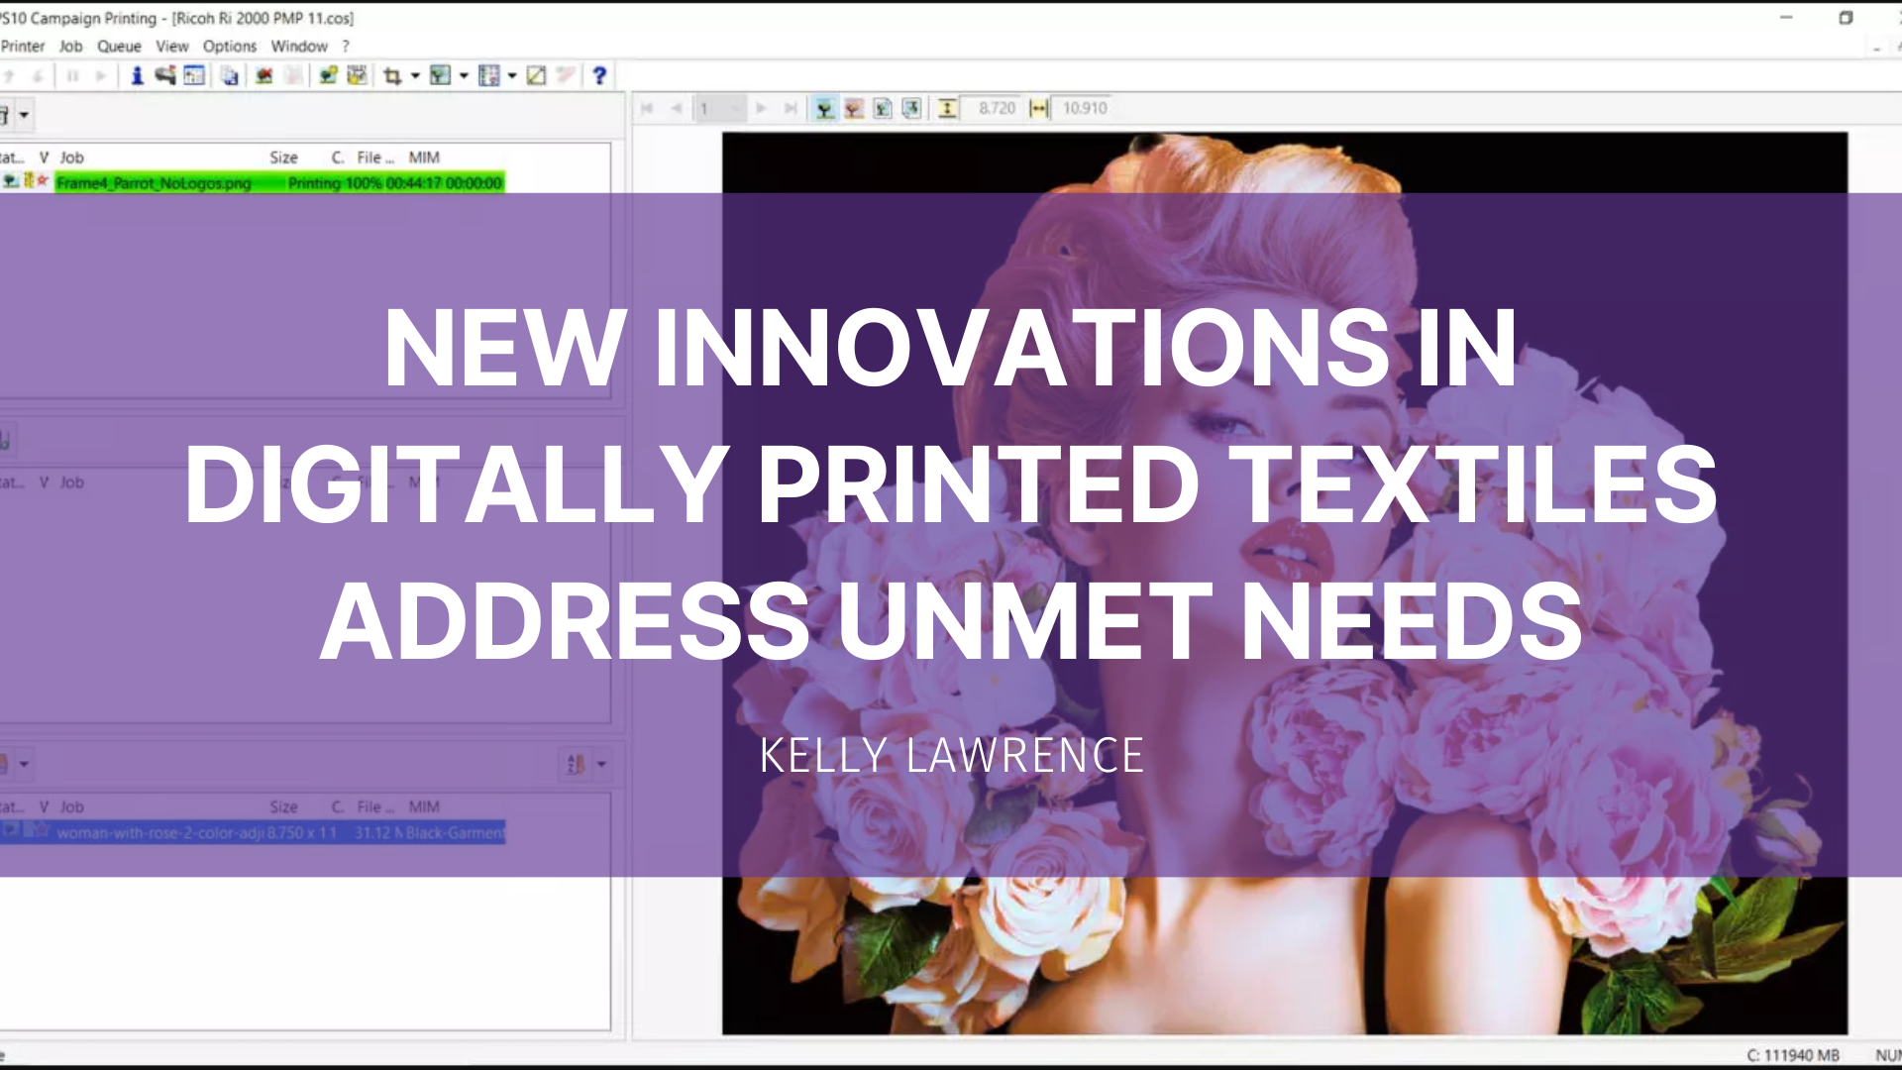Click the pause queue toolbar icon
Viewport: 1902px width, 1070px height.
72,75
